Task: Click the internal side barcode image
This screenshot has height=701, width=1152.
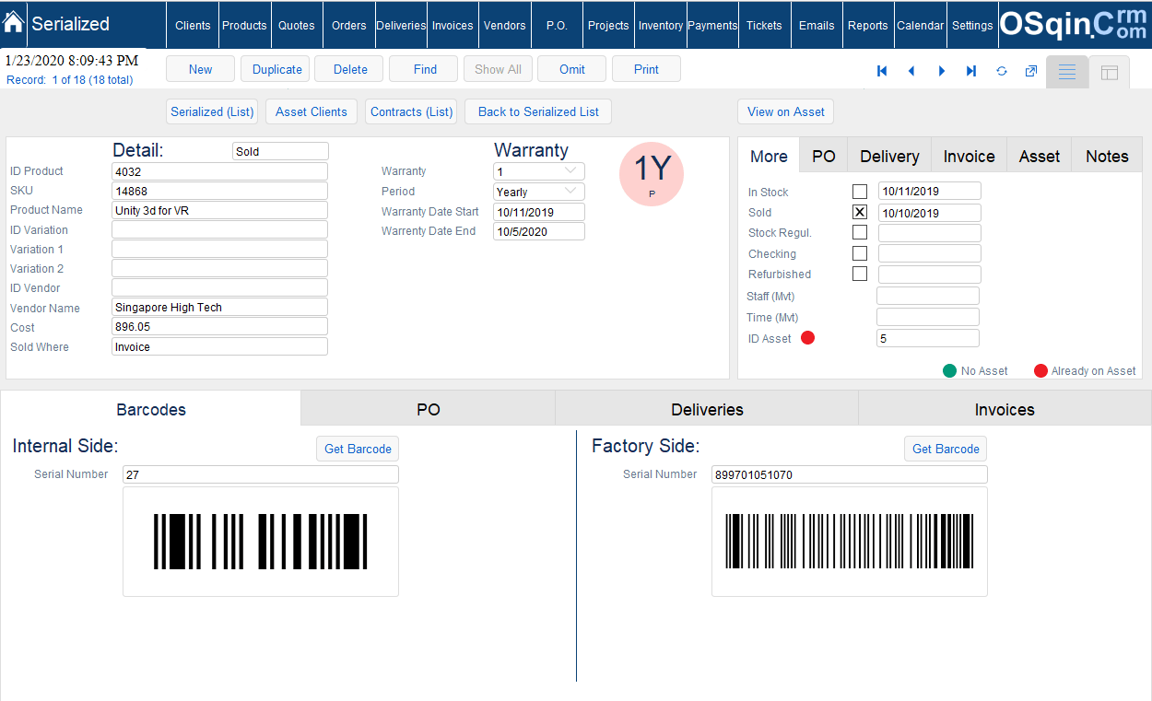Action: pyautogui.click(x=261, y=542)
